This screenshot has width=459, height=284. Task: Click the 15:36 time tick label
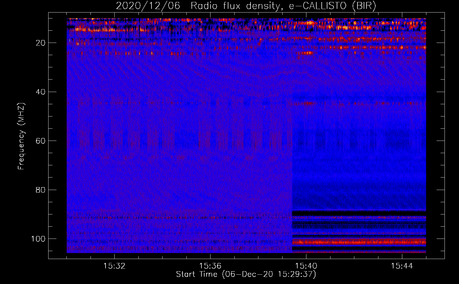point(210,266)
